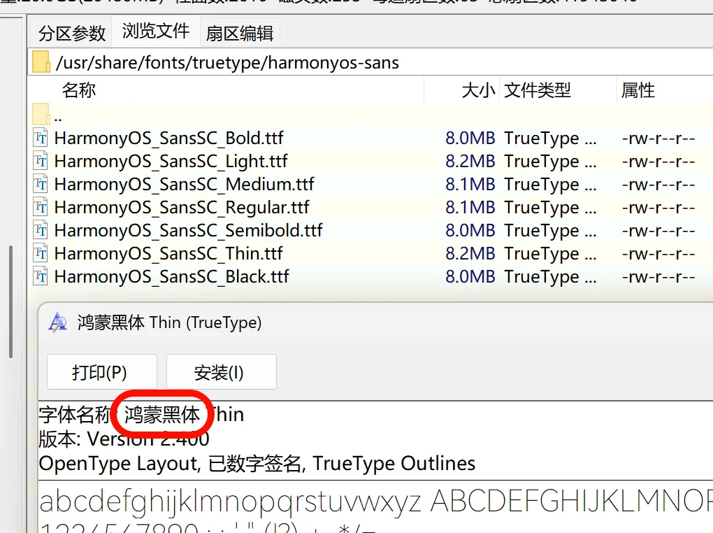Click the folder icon in path bar

[x=41, y=62]
